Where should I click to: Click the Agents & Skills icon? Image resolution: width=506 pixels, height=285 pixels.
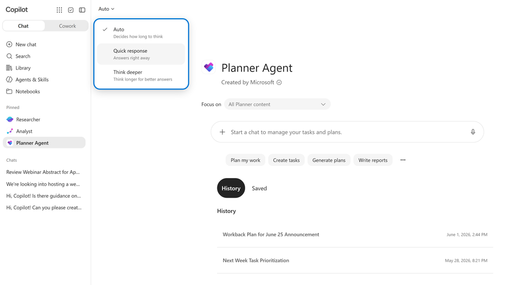[x=9, y=80]
